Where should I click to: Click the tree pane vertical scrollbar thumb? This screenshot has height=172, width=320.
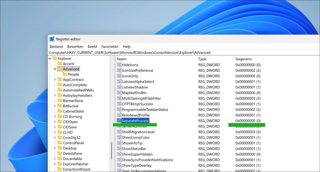(x=112, y=151)
